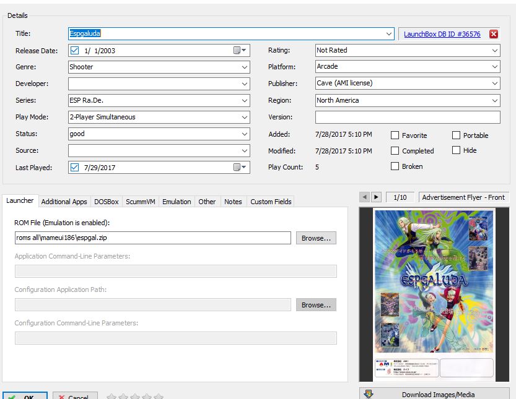Set rating with the third star
This screenshot has height=399, width=516.
pos(135,397)
